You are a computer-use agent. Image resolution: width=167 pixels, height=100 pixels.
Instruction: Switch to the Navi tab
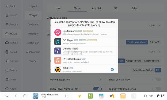click(58, 8)
